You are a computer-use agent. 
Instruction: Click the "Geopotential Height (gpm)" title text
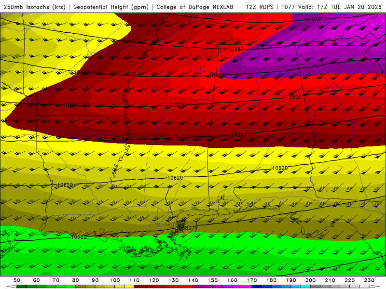tap(111, 7)
